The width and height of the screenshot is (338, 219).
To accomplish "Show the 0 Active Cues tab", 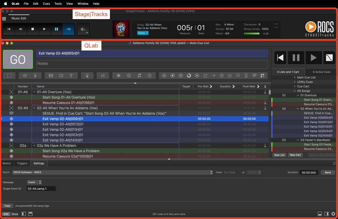I will tap(321, 72).
